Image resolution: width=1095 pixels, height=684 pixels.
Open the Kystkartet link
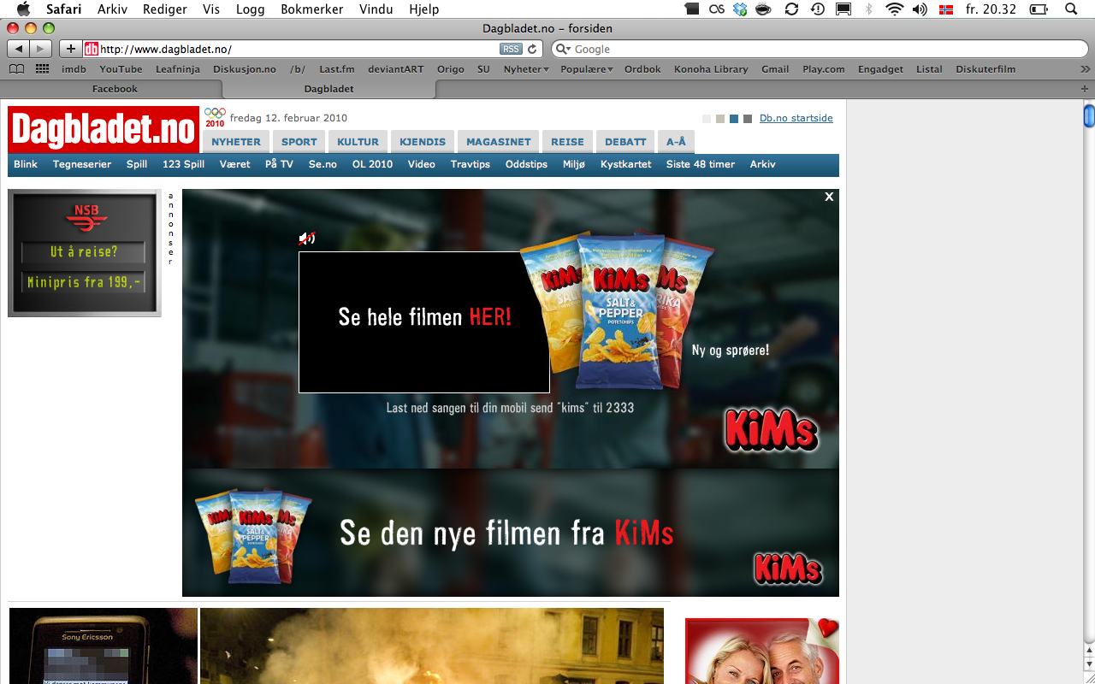pos(625,164)
